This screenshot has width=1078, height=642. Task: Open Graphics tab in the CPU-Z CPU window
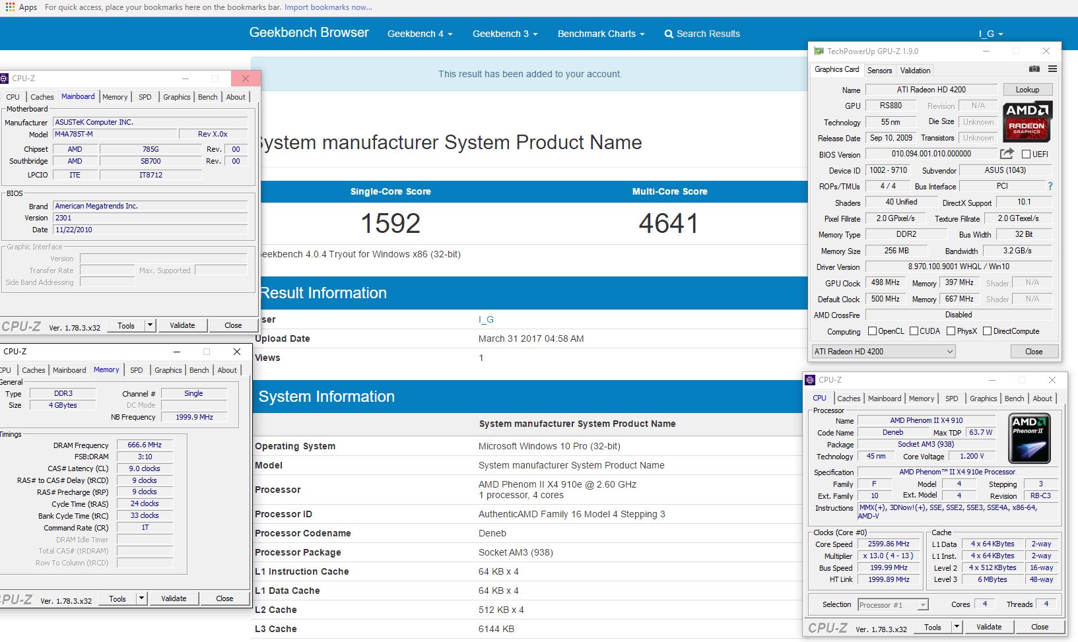click(x=983, y=399)
